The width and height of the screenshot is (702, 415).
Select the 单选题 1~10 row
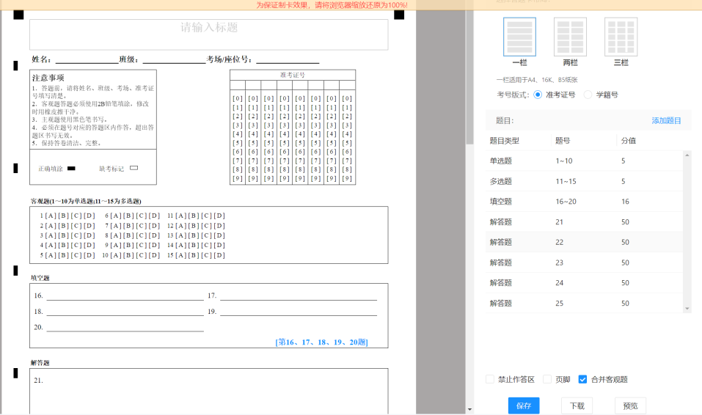(x=584, y=161)
